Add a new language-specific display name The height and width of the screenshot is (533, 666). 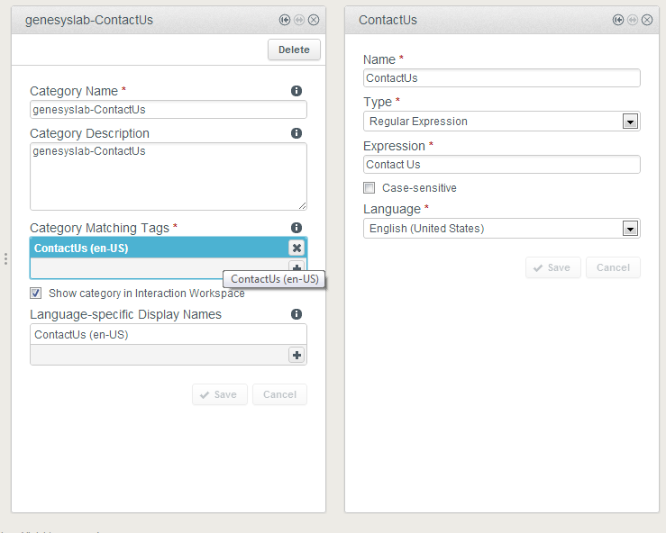click(x=297, y=355)
